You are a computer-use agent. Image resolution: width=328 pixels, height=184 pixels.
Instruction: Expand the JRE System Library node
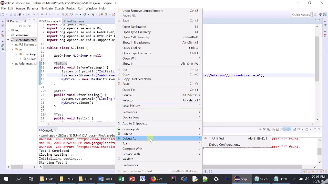pyautogui.click(x=12, y=45)
